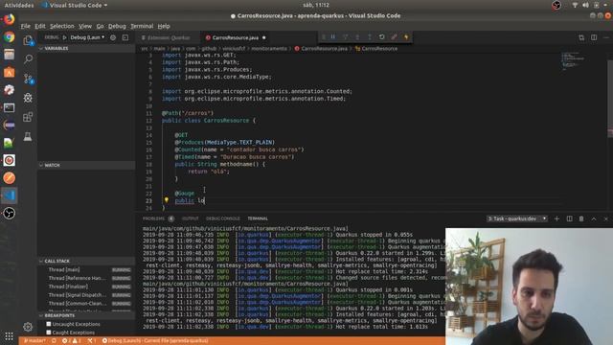Open the Test flask icon in the activity bar
This screenshot has width=613, height=345.
tap(28, 136)
